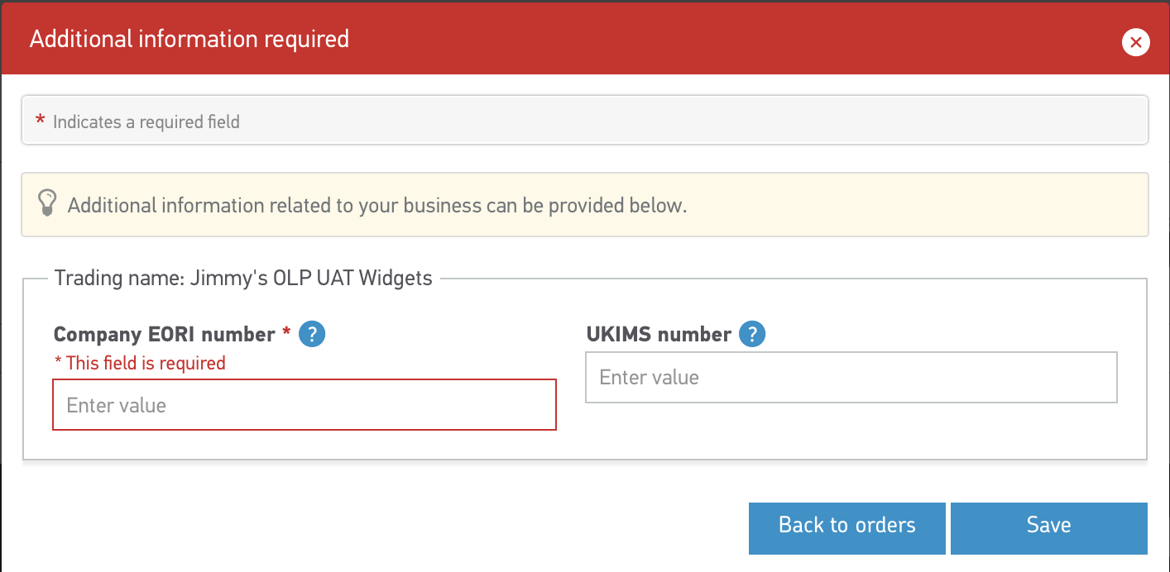
Task: Click the red asterisk in required-field notice
Action: (x=40, y=122)
